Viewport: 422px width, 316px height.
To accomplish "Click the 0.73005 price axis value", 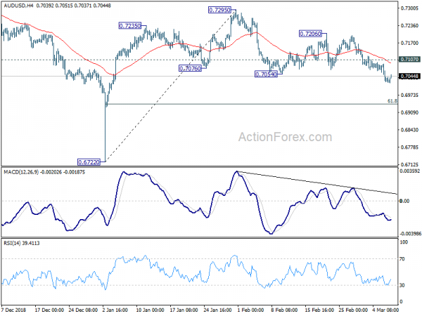I will pos(409,8).
